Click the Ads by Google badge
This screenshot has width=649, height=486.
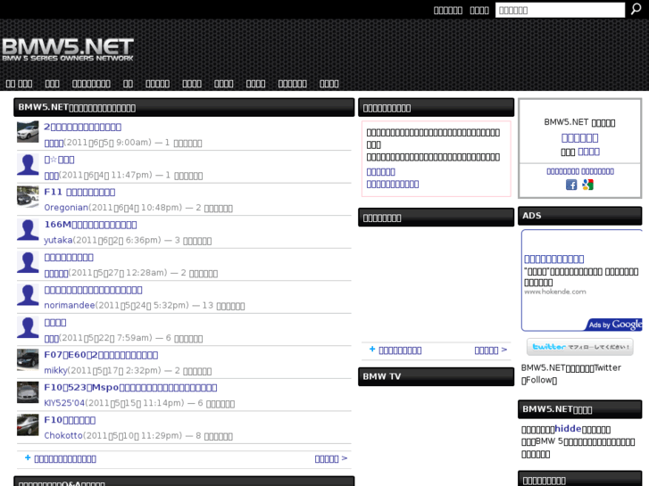tap(615, 325)
